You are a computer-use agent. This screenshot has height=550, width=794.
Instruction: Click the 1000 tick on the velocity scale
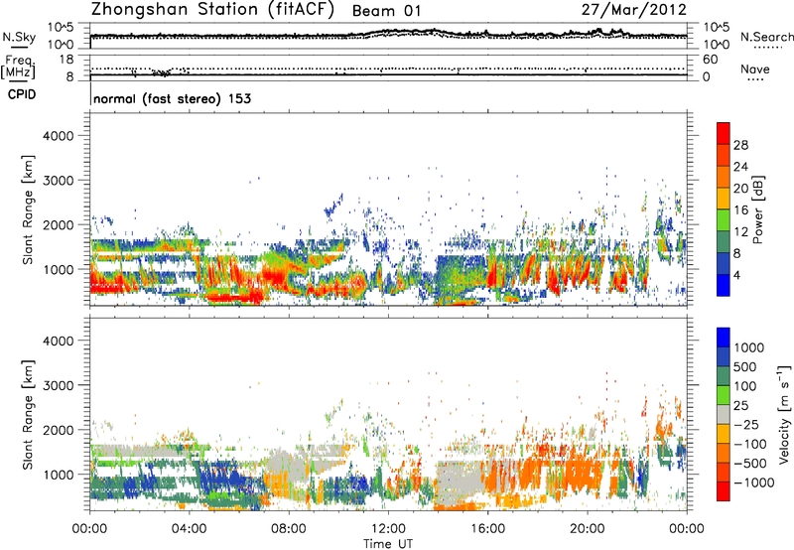[749, 347]
